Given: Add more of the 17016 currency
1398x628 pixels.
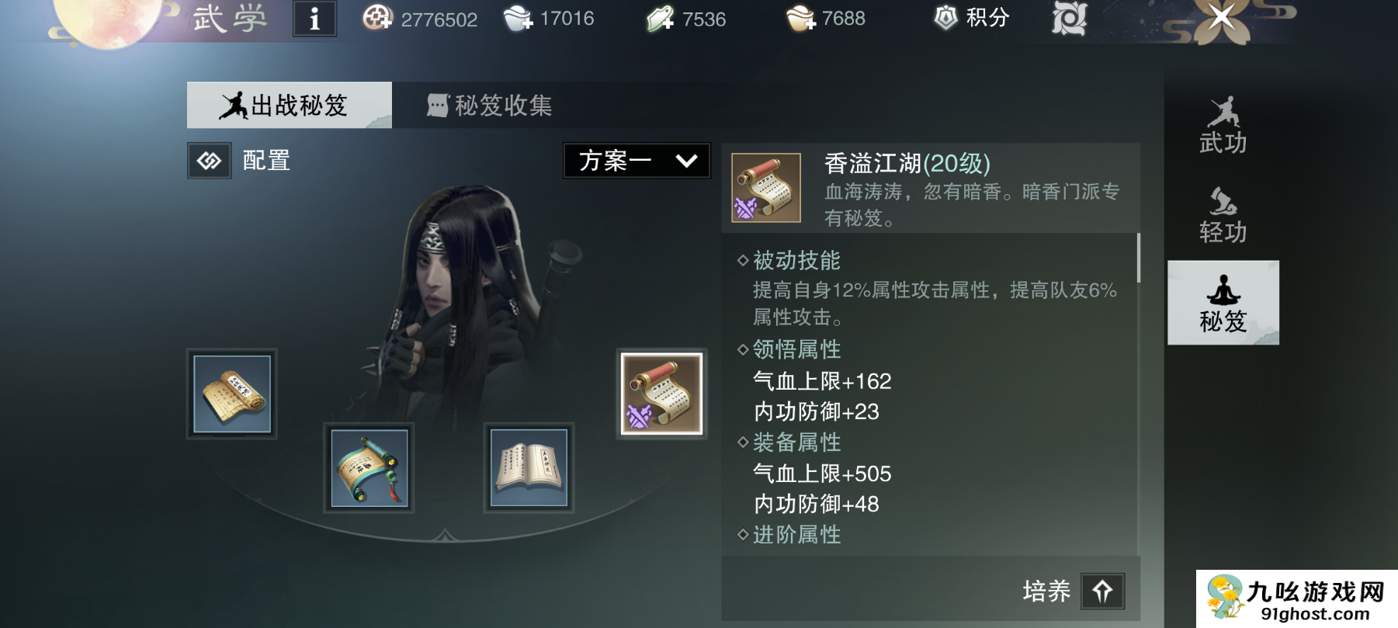Looking at the screenshot, I should (x=518, y=18).
